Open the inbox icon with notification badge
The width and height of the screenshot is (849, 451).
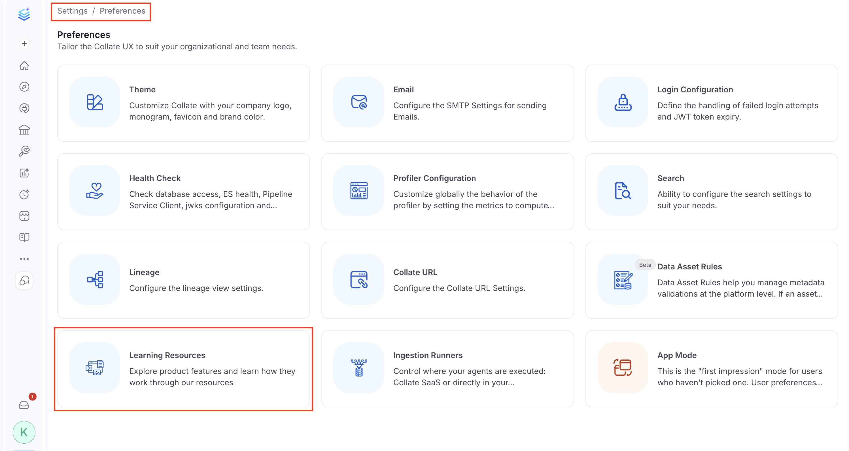[x=24, y=405]
